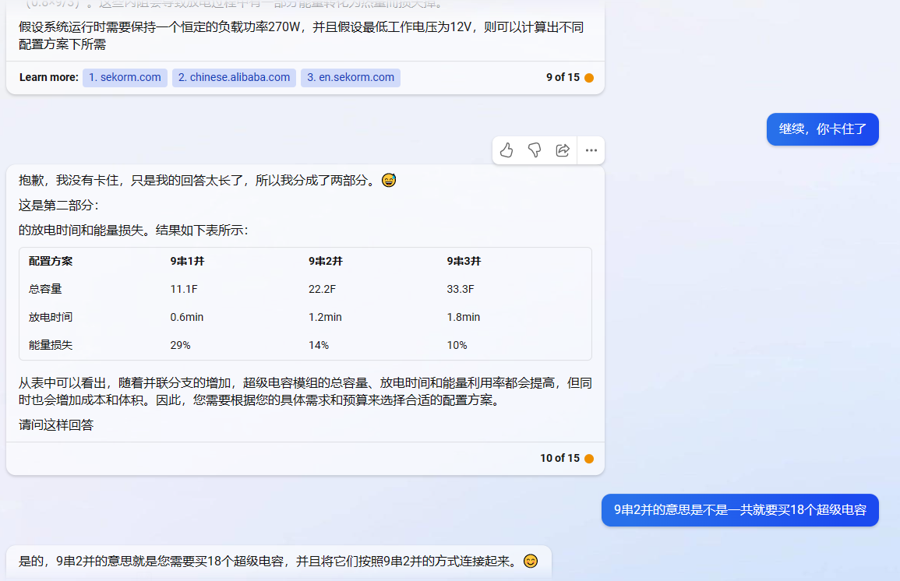
Task: Click the 9串2并 column header
Action: [x=326, y=261]
